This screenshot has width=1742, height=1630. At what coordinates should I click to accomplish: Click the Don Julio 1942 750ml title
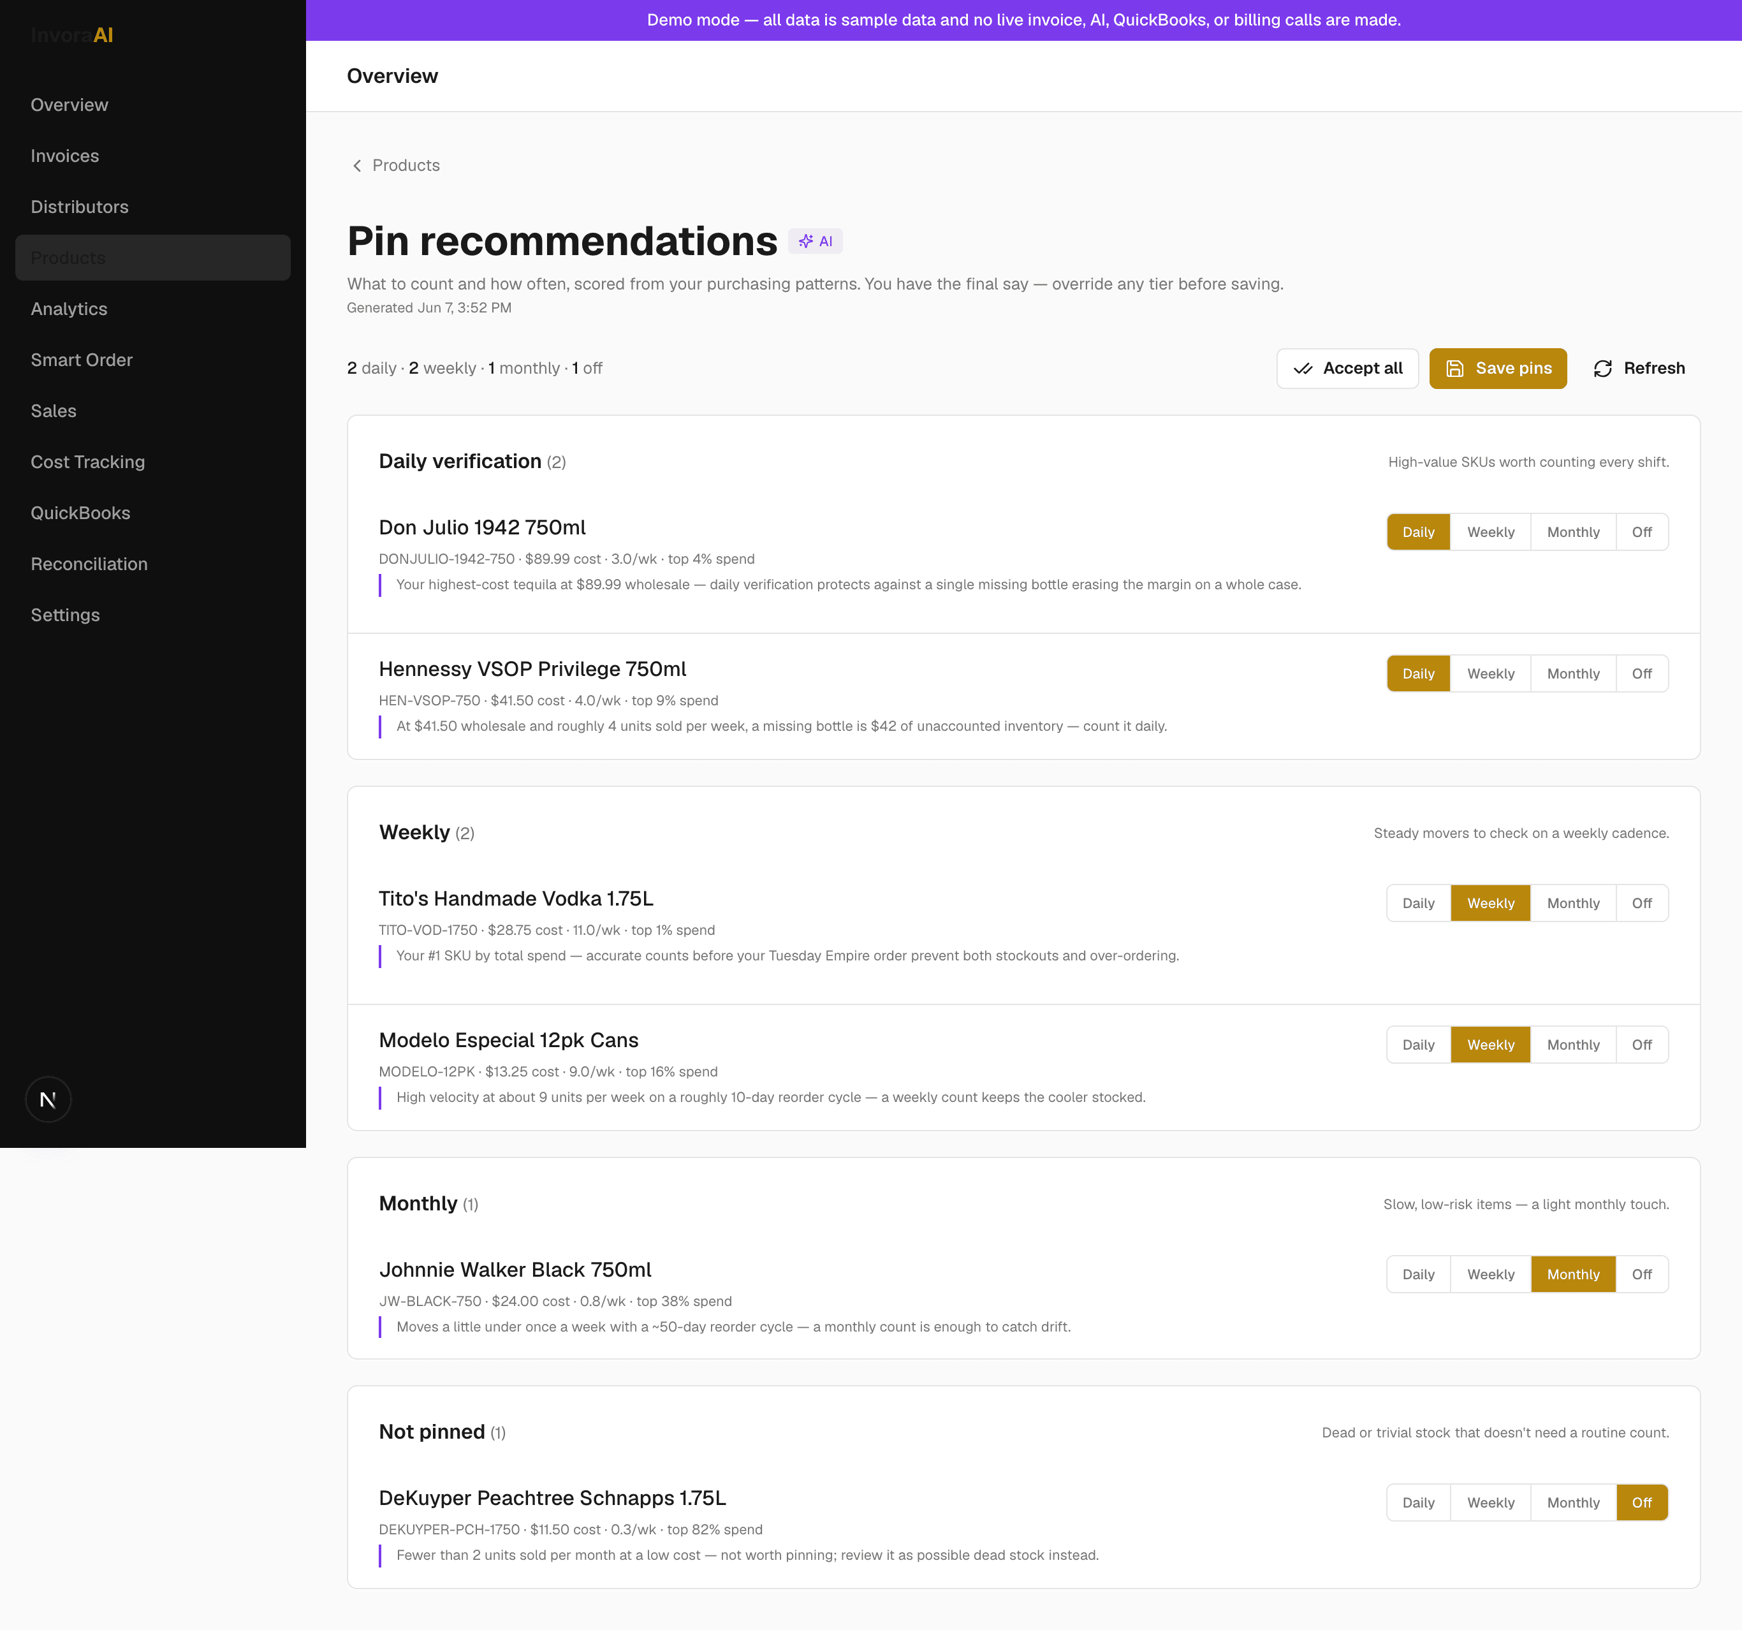pyautogui.click(x=482, y=527)
